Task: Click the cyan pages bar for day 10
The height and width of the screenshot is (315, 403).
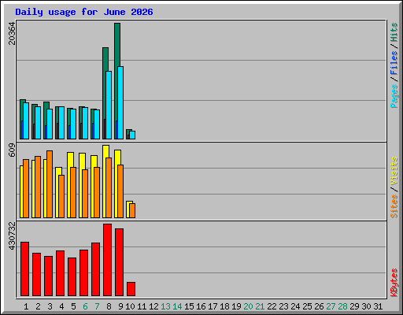Action: click(132, 135)
